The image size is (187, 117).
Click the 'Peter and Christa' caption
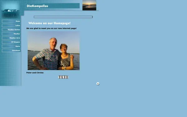[35, 73]
